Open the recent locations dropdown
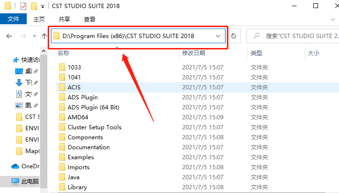The width and height of the screenshot is (339, 193). 34,36
